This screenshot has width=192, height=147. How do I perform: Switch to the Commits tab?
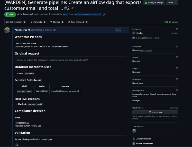pos(38,22)
